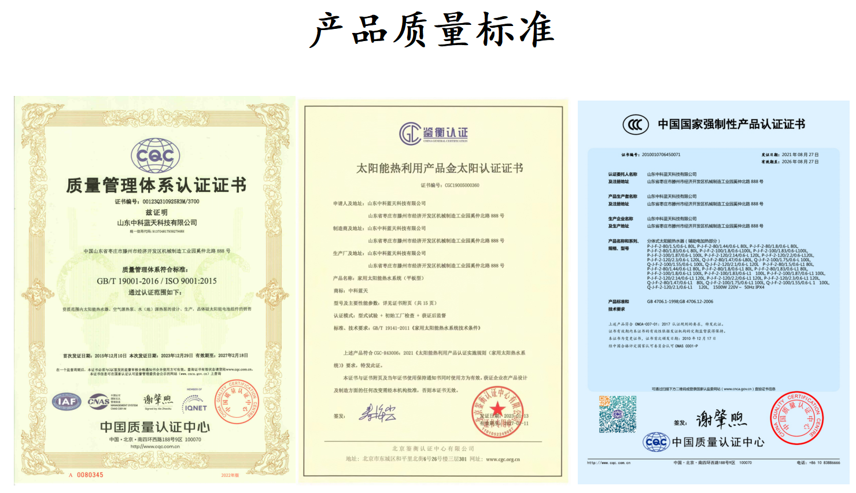The width and height of the screenshot is (856, 493).
Task: Click the QR code on the CCC certificate
Action: [617, 414]
